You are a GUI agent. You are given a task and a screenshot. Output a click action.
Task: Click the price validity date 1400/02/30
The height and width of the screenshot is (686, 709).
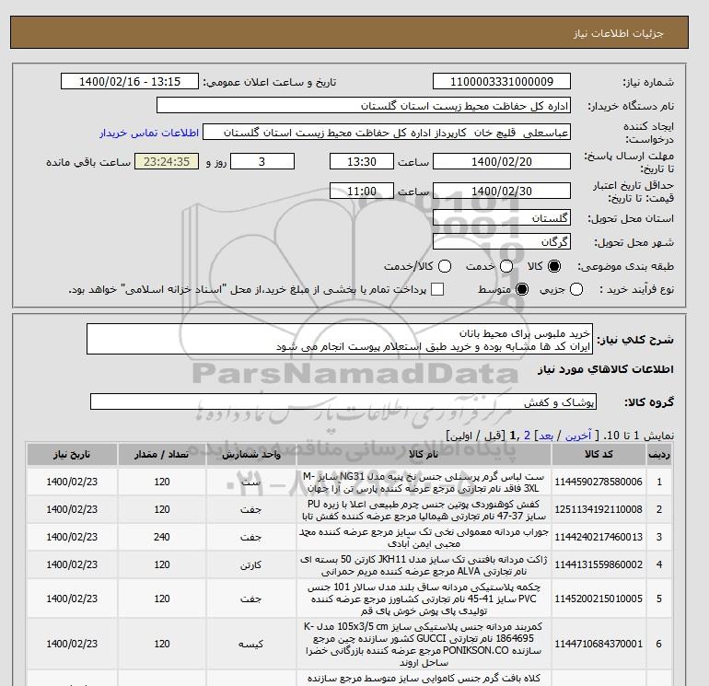coord(502,191)
